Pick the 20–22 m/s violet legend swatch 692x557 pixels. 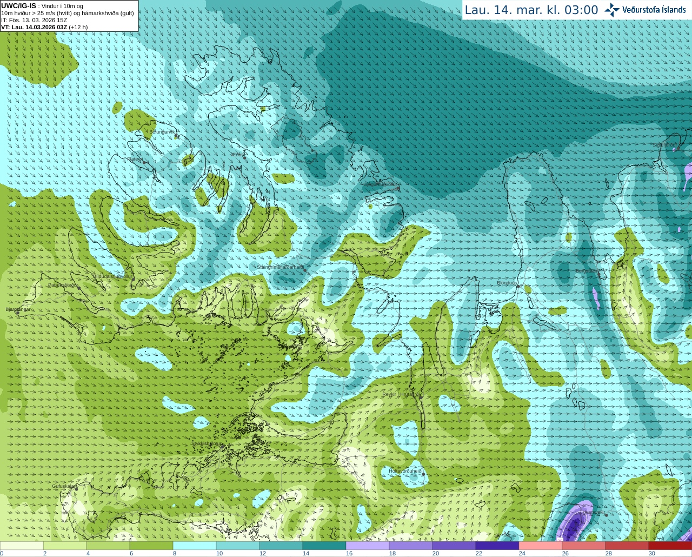(x=454, y=546)
